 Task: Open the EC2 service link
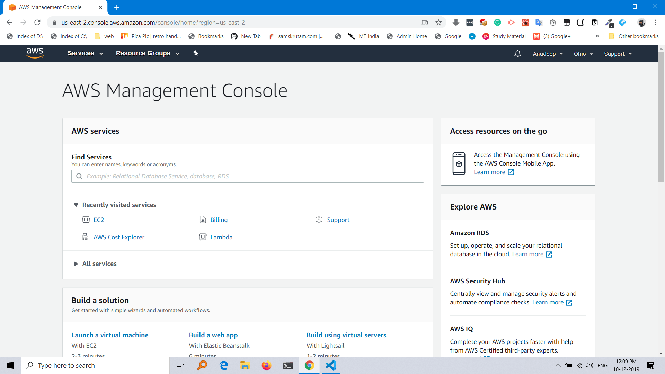99,220
